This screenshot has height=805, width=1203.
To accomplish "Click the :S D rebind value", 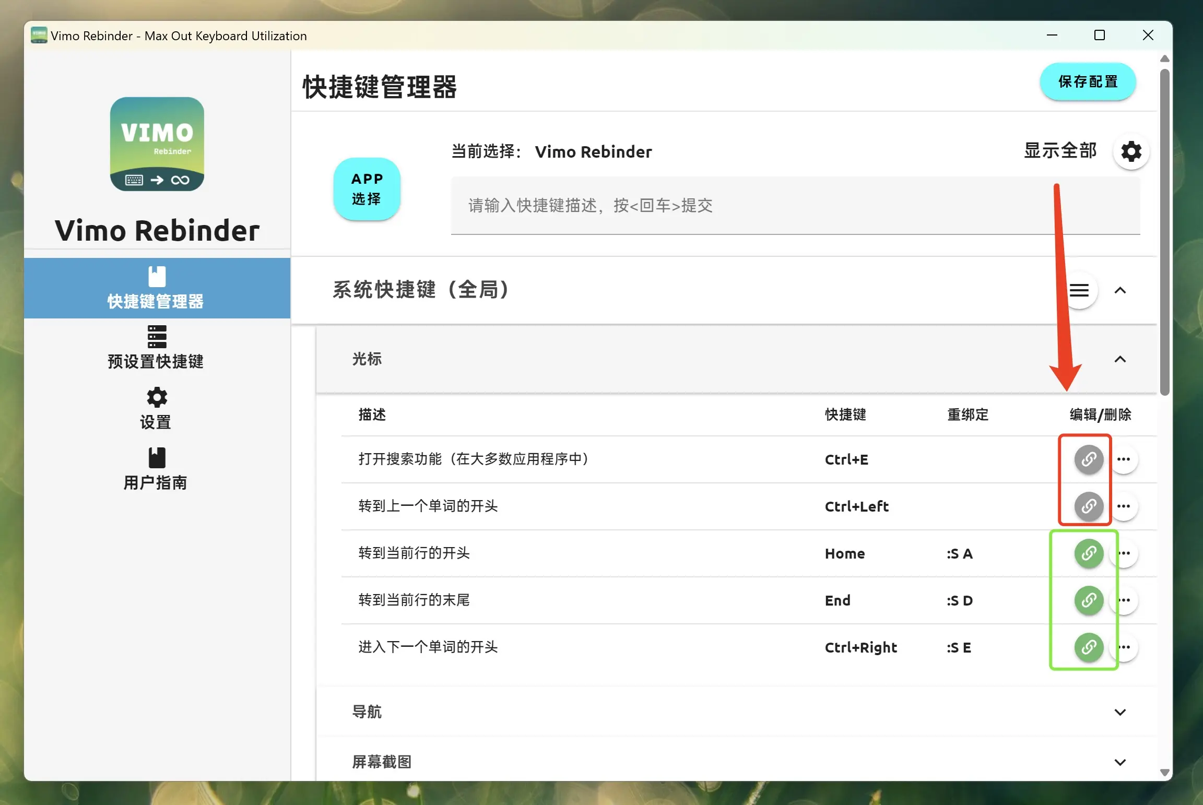I will (960, 601).
